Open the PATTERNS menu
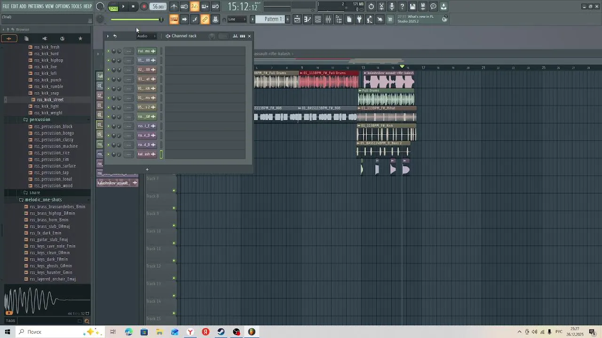Viewport: 602px width, 338px height. point(36,7)
